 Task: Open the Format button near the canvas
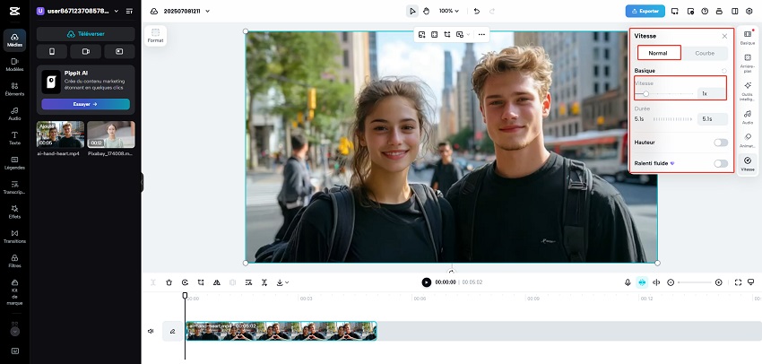pyautogui.click(x=155, y=36)
